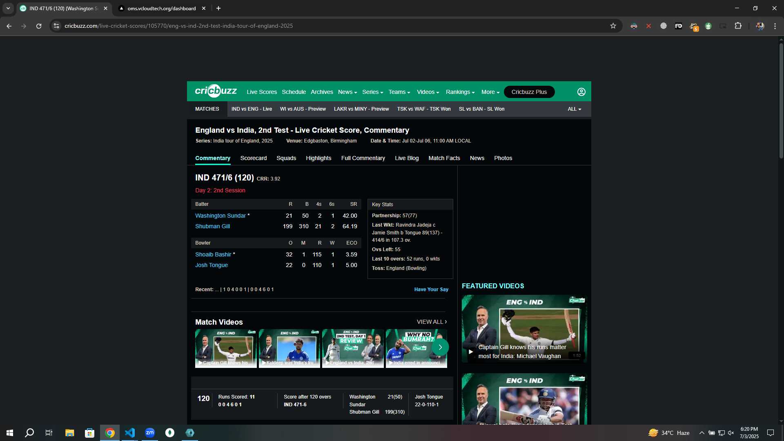
Task: Close the oms.vcloudtech.org tab
Action: [x=204, y=8]
